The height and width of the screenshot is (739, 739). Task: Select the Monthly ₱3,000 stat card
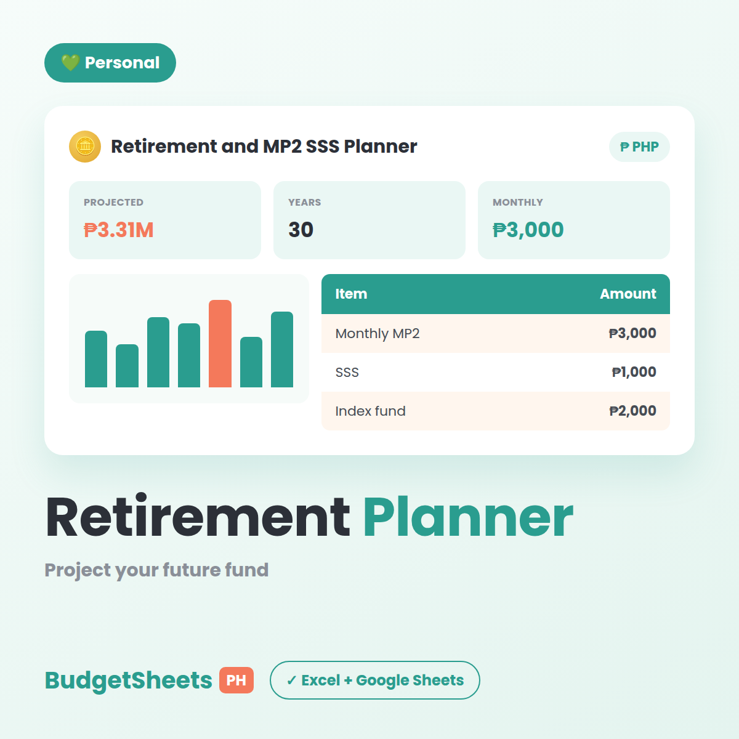click(x=574, y=220)
